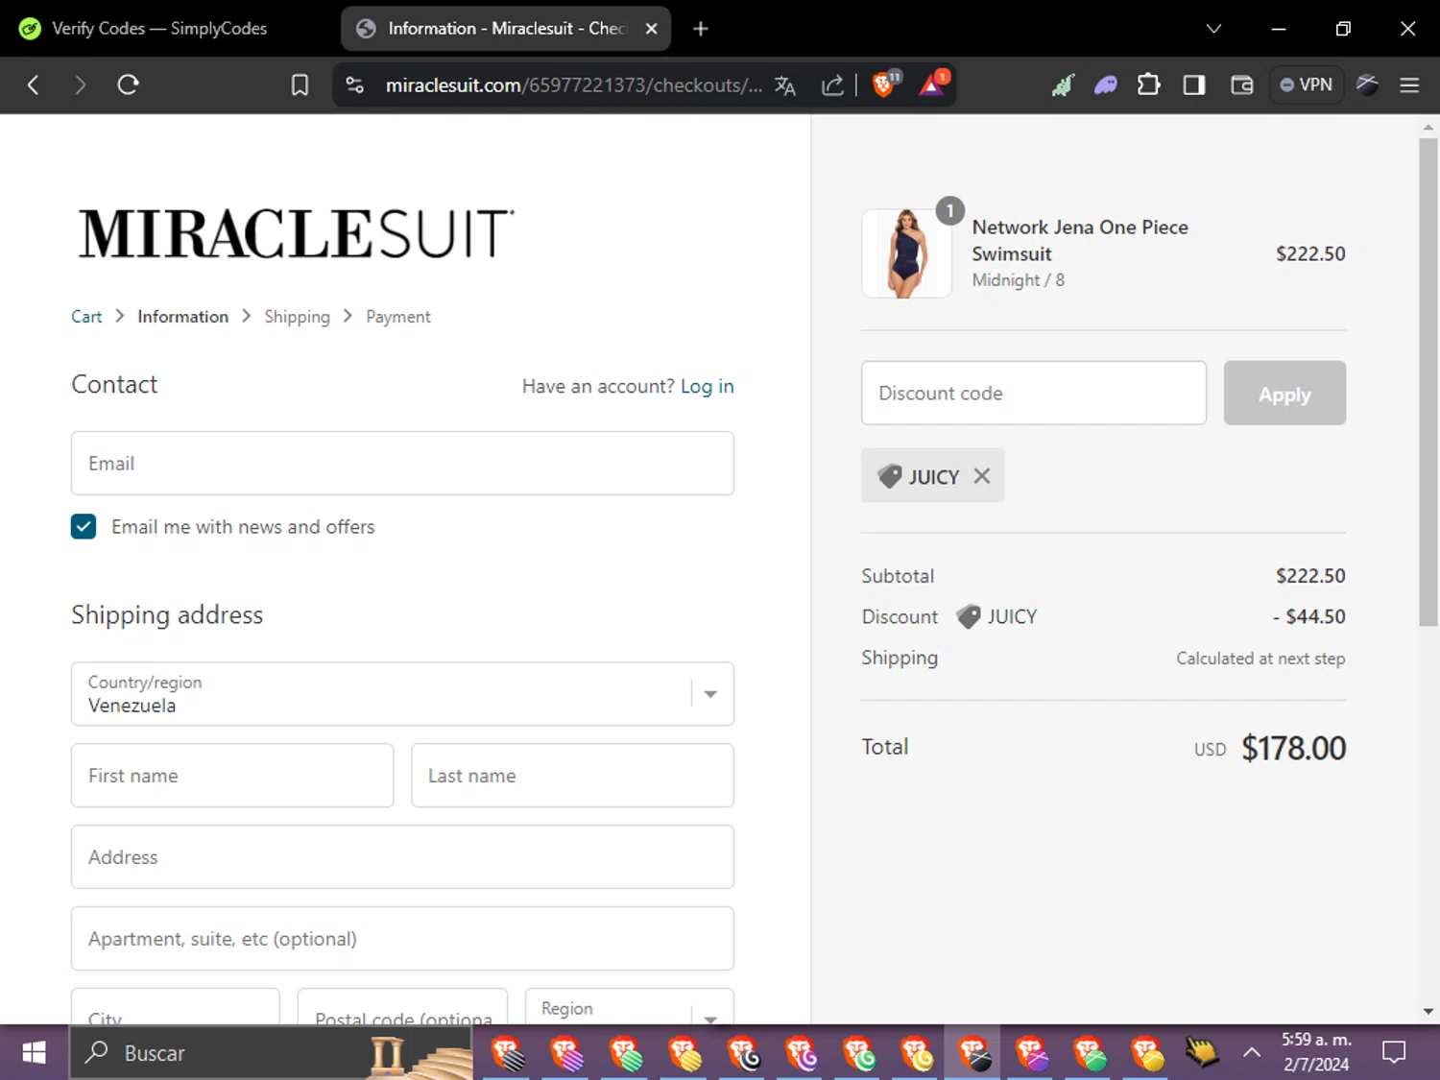Image resolution: width=1440 pixels, height=1080 pixels.
Task: Click the Discount code input
Action: (1034, 393)
